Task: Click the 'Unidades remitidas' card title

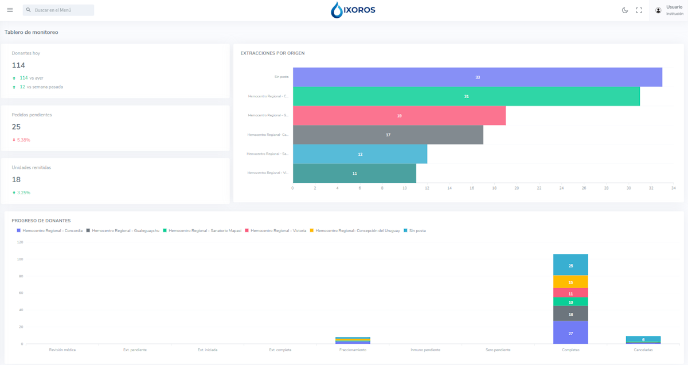Action: 31,167
